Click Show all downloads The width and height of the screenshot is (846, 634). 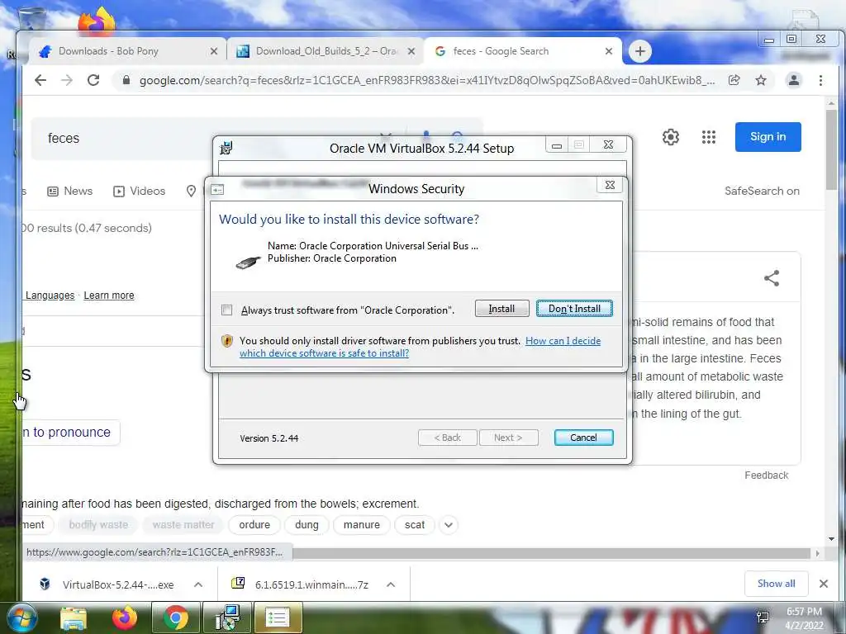coord(776,584)
